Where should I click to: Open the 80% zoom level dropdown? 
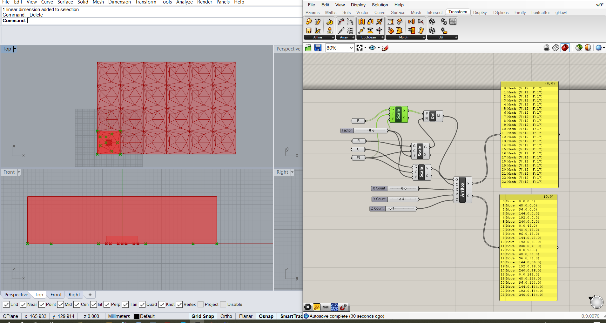coord(351,48)
